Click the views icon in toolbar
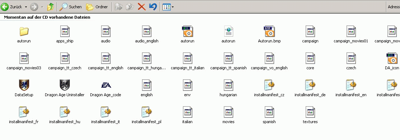 [x=166, y=7]
